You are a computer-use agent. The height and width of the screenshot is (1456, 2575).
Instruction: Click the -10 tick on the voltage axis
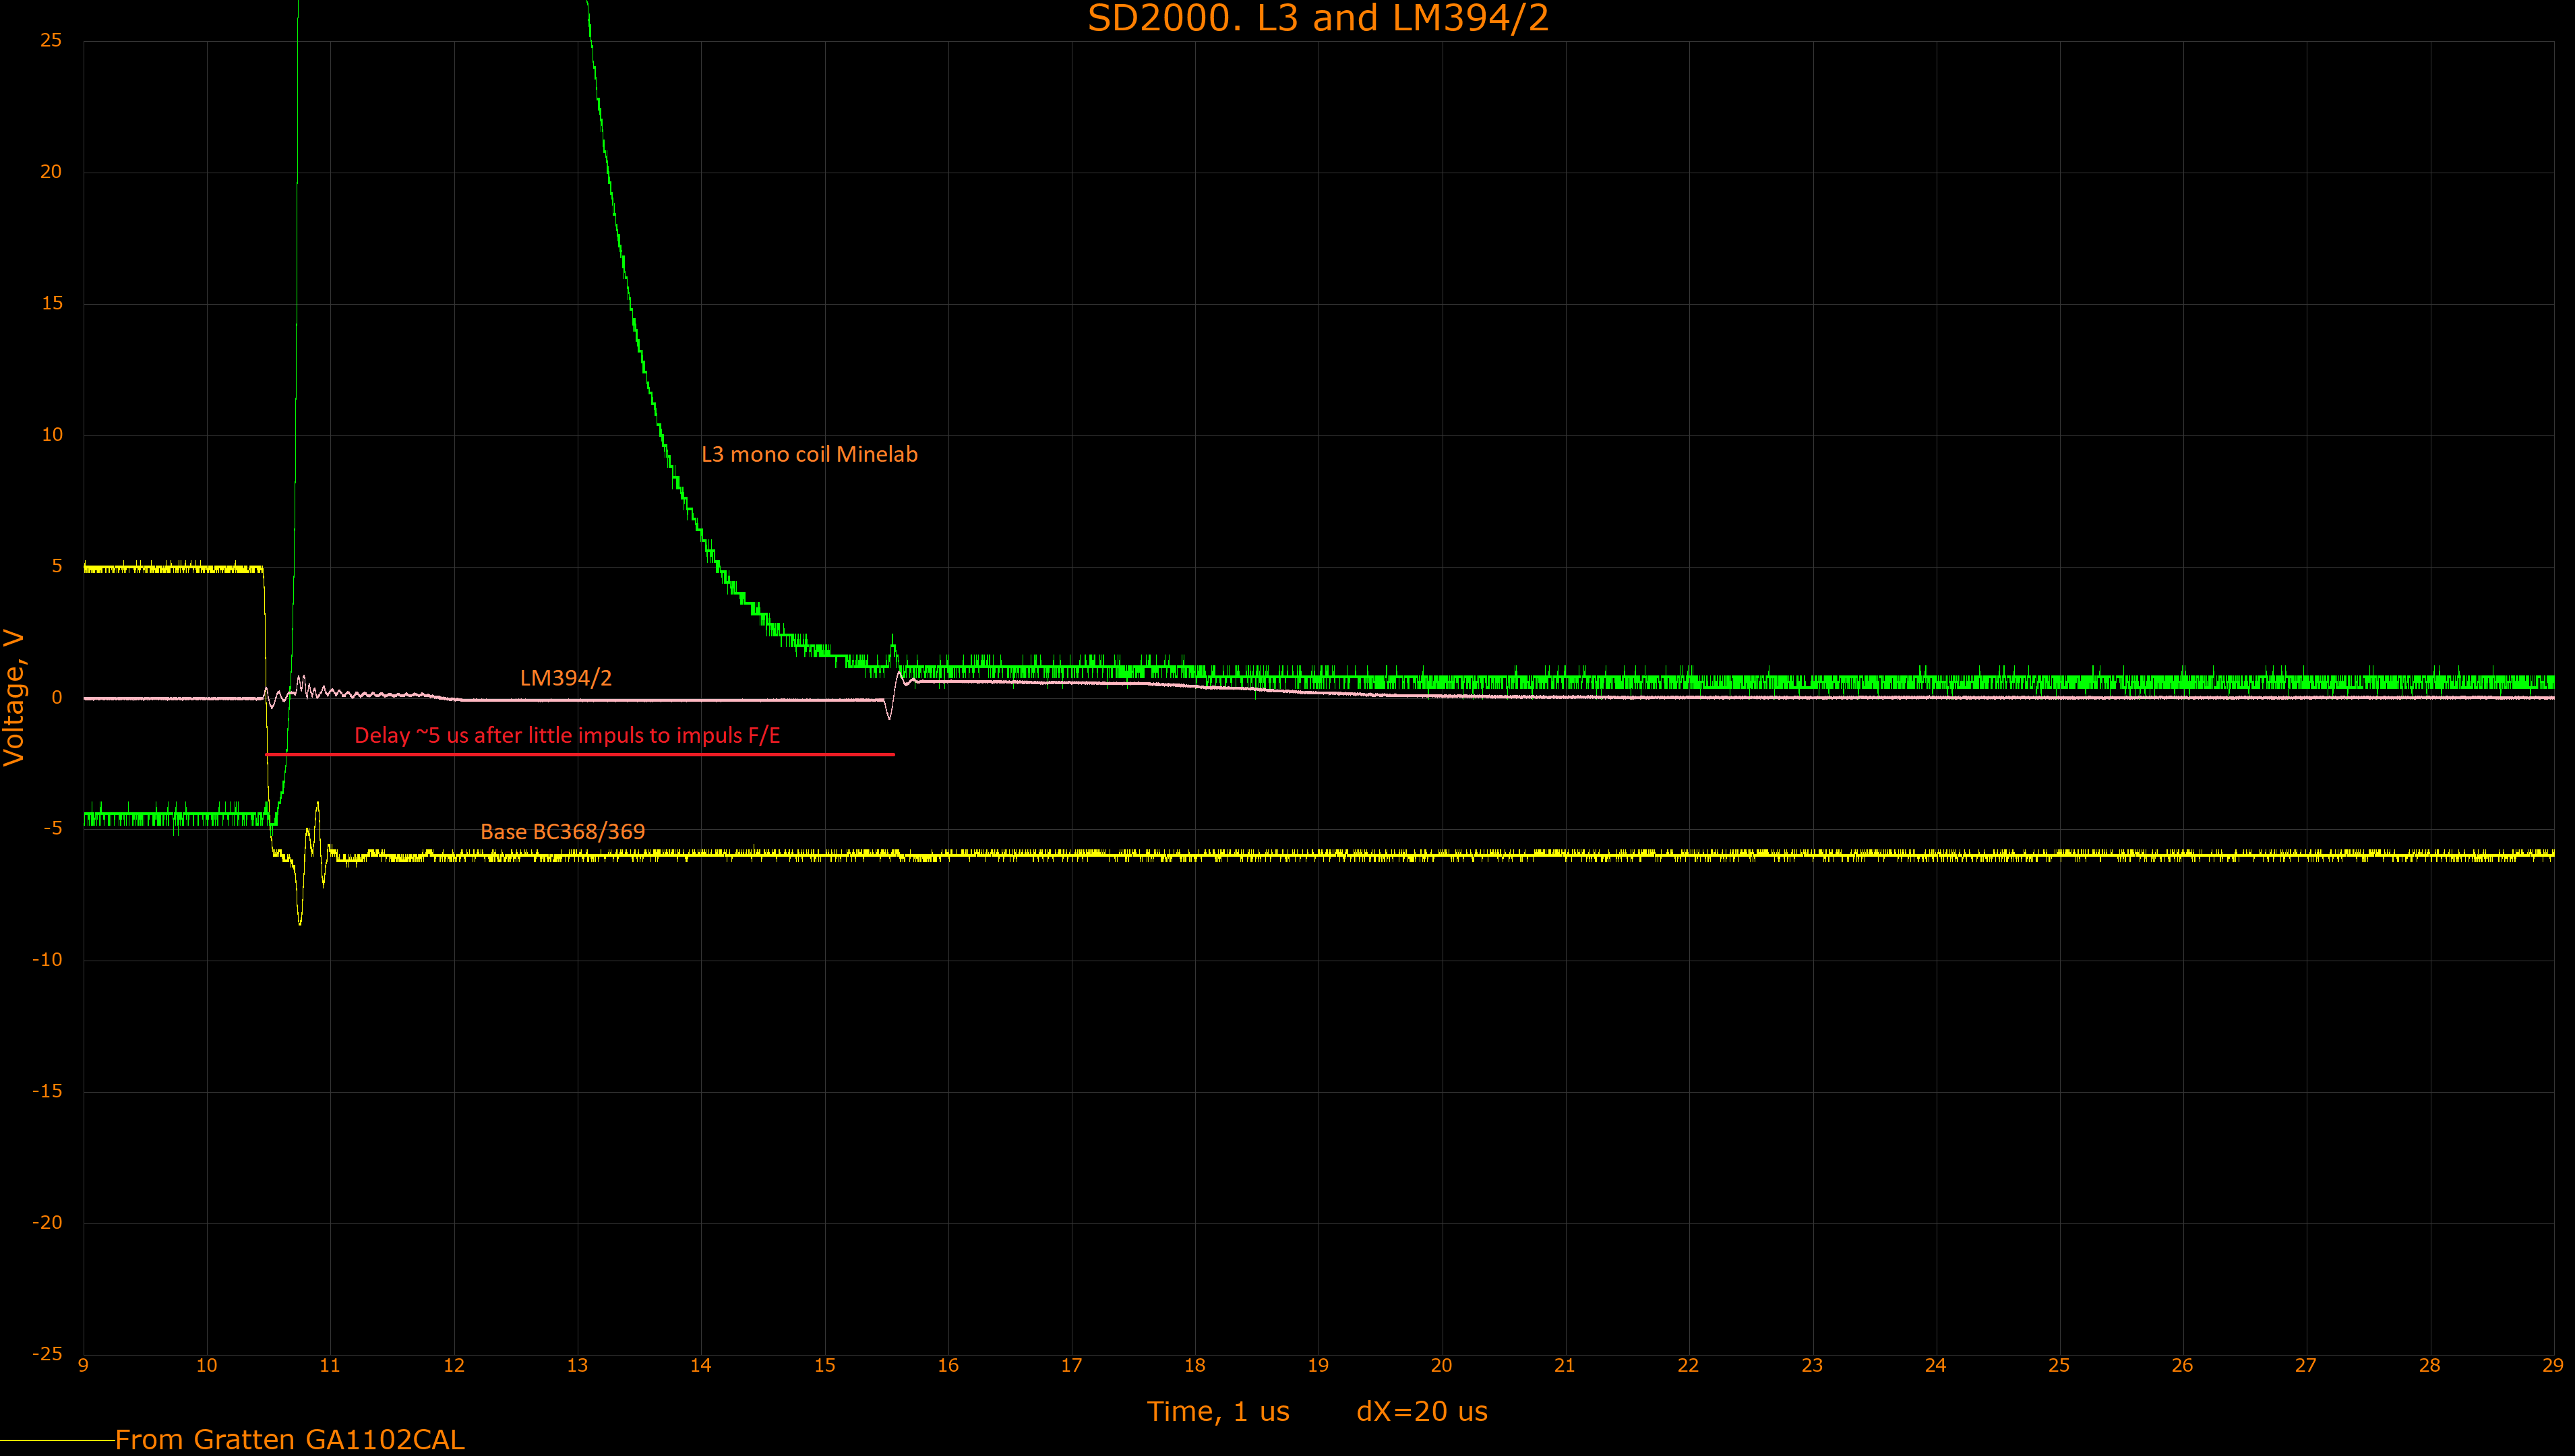(47, 960)
